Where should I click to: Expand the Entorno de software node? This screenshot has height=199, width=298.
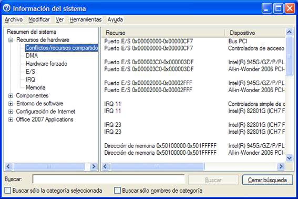click(x=11, y=104)
